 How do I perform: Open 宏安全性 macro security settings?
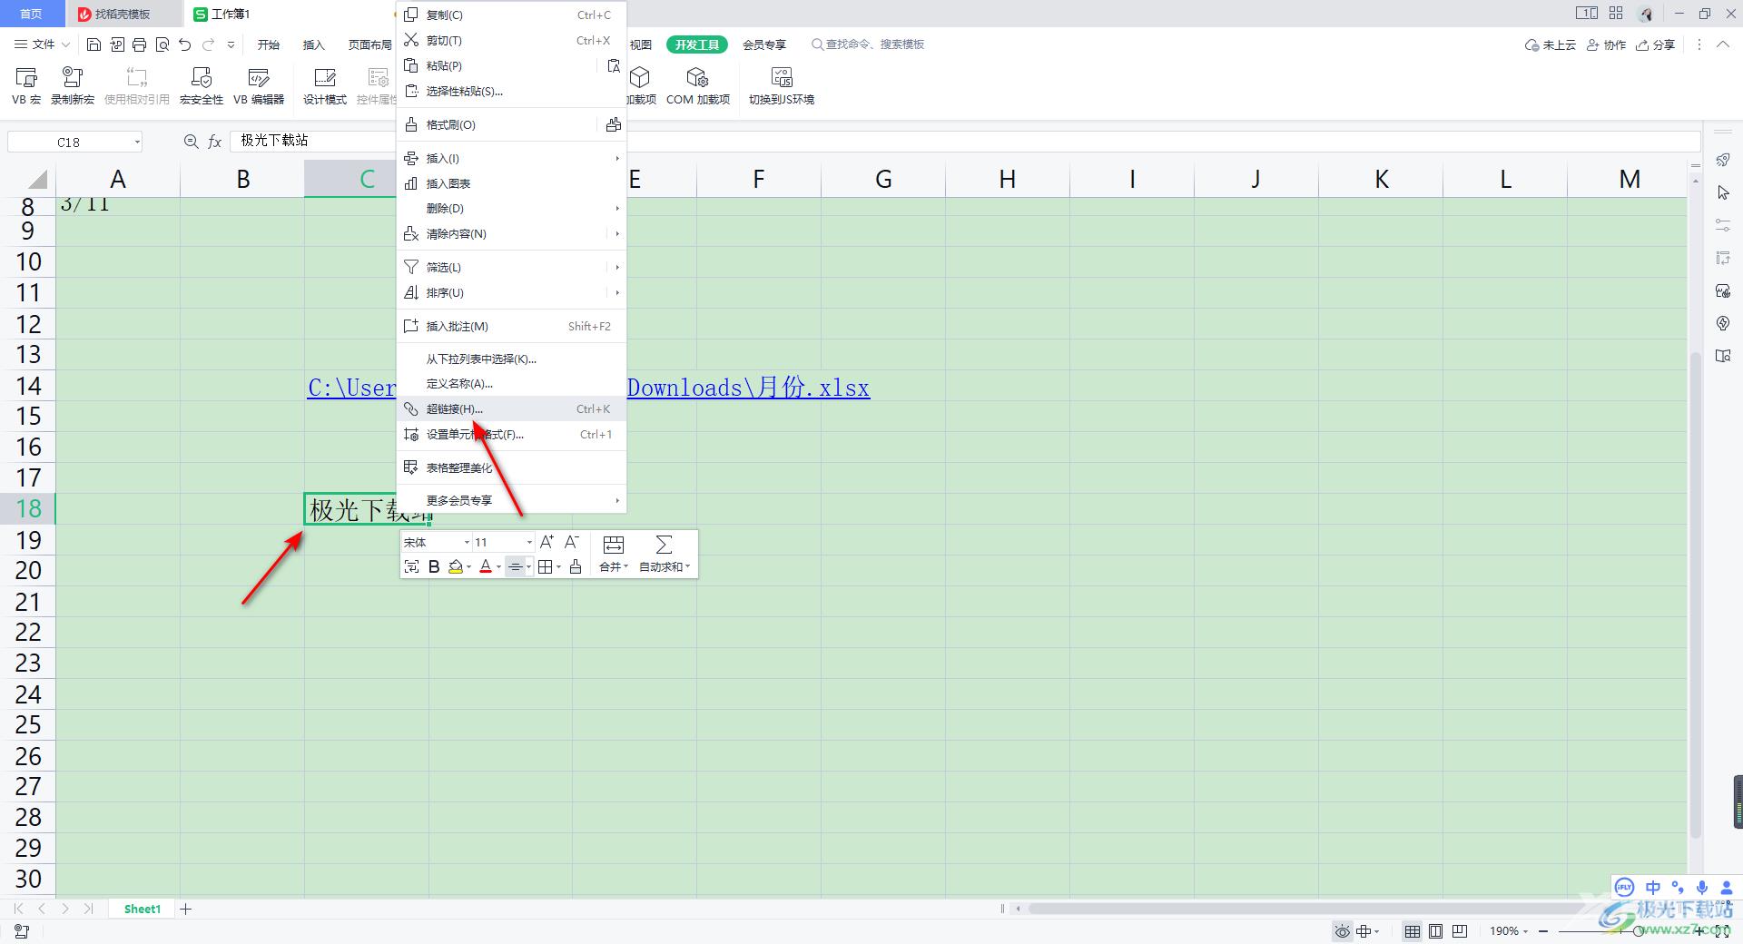[202, 86]
